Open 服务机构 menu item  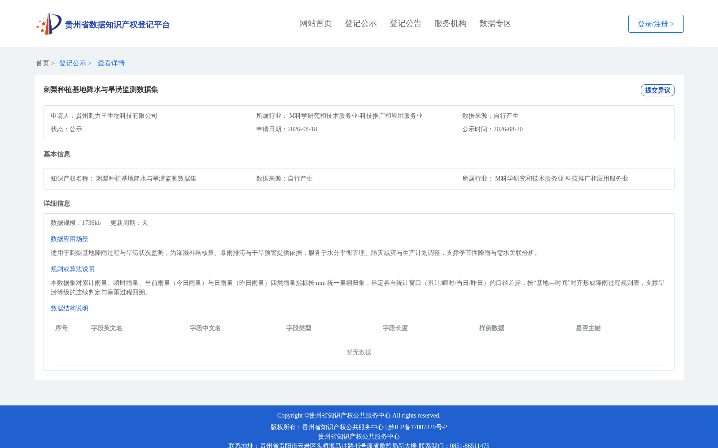[451, 23]
